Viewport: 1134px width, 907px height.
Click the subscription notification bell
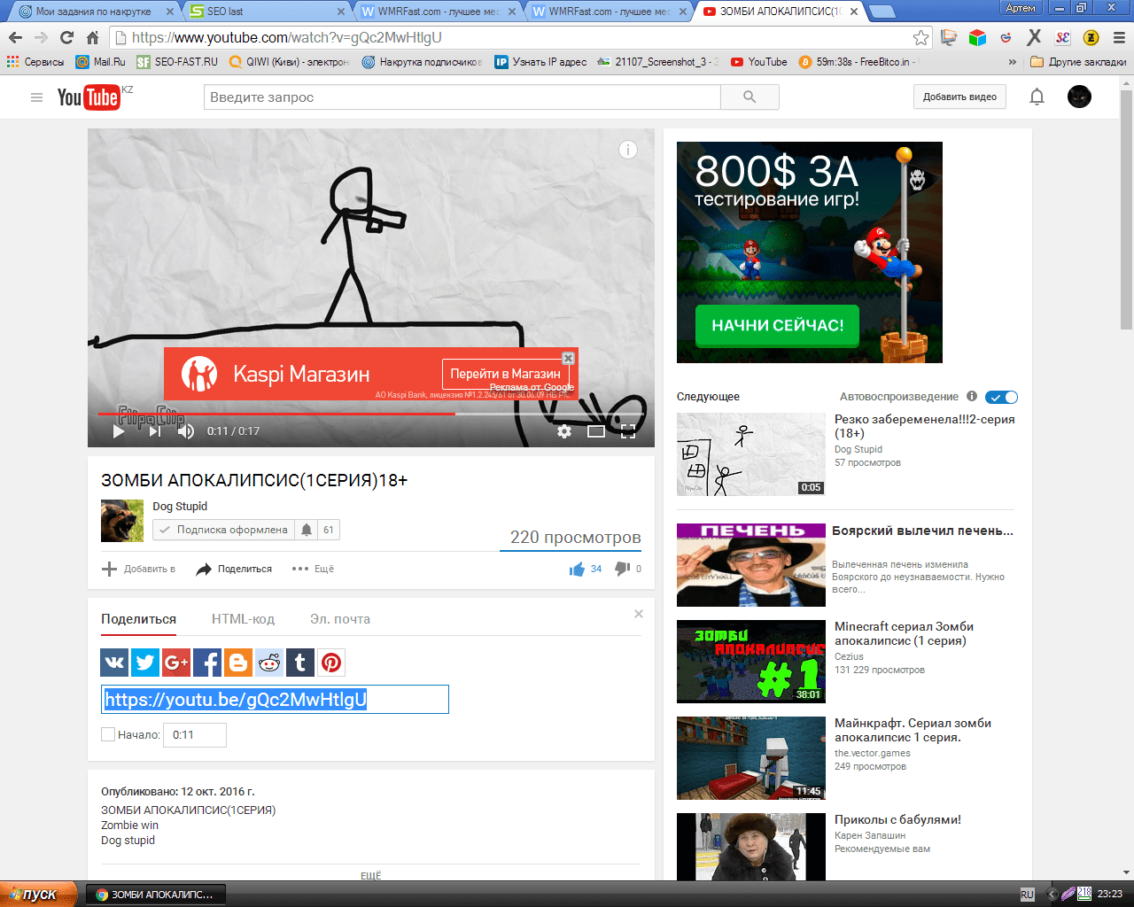[x=307, y=530]
